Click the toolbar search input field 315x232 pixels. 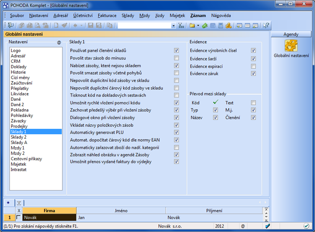click(144, 26)
